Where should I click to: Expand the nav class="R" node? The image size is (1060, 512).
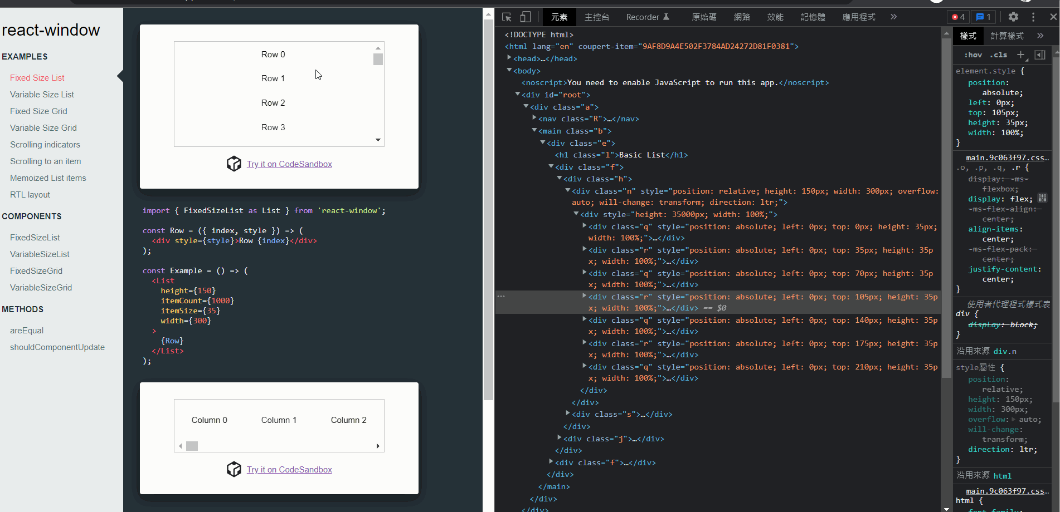pos(534,118)
